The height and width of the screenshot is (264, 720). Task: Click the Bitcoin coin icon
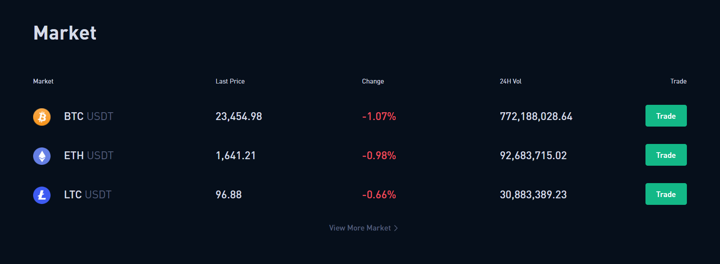point(42,117)
